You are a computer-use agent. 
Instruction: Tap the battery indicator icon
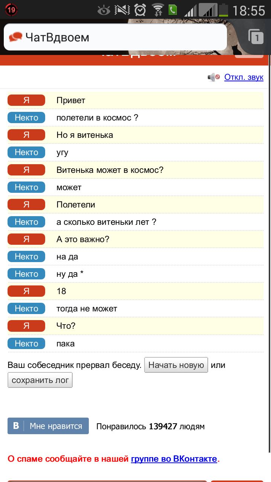click(x=224, y=10)
